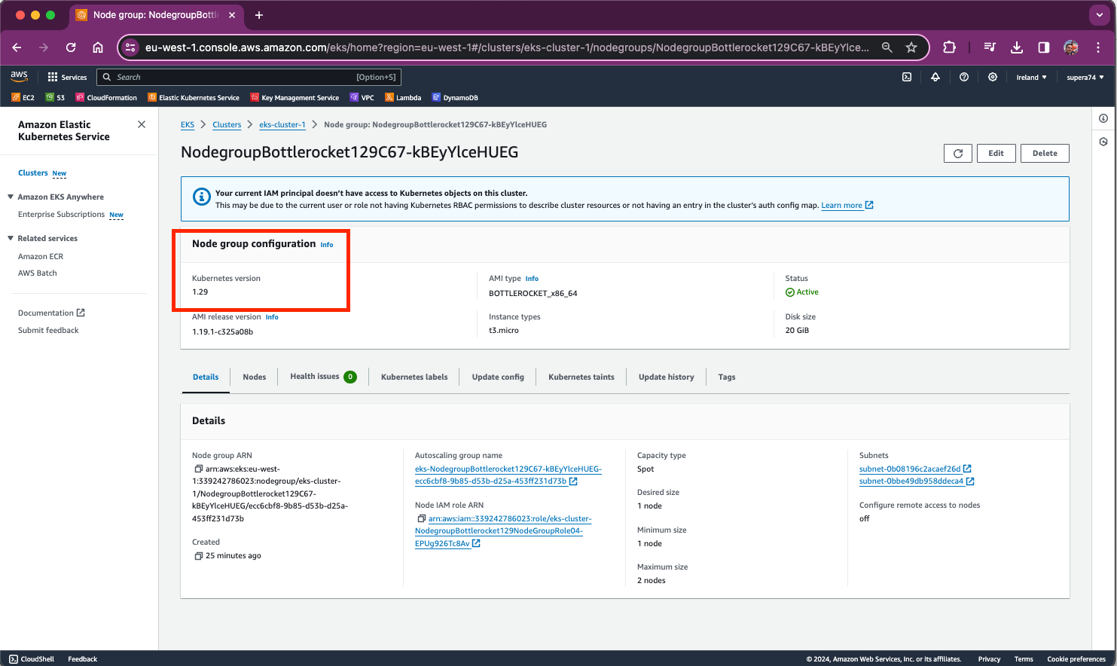Open the help question mark icon
Viewport: 1117px width, 666px height.
[x=964, y=77]
